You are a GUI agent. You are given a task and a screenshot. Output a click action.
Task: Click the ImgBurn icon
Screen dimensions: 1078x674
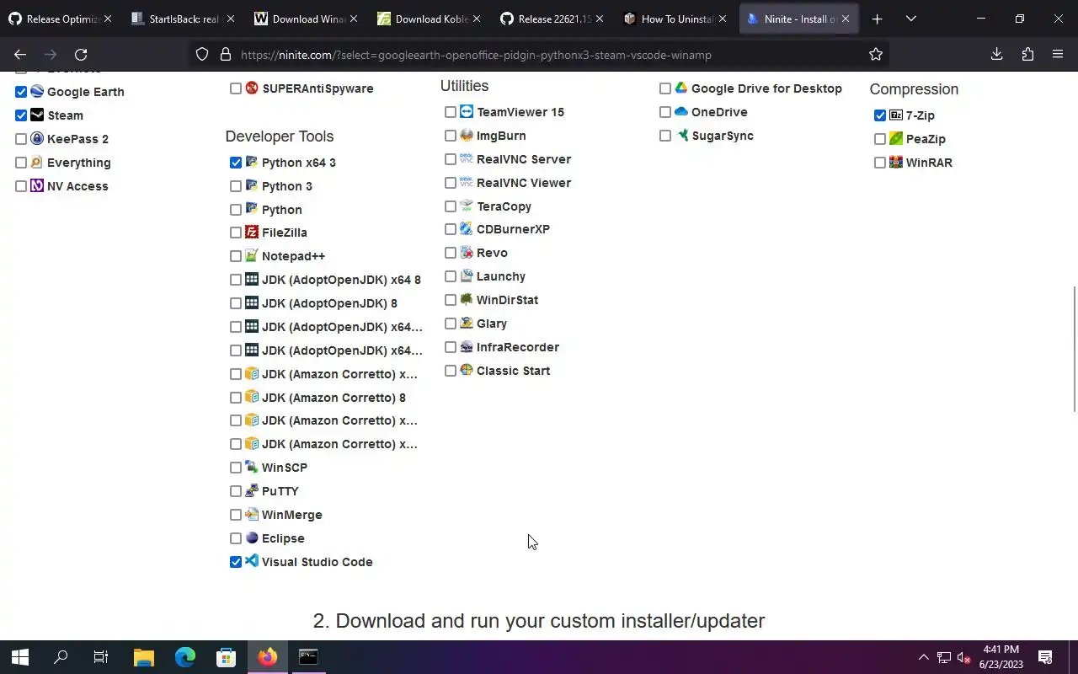[x=467, y=135]
